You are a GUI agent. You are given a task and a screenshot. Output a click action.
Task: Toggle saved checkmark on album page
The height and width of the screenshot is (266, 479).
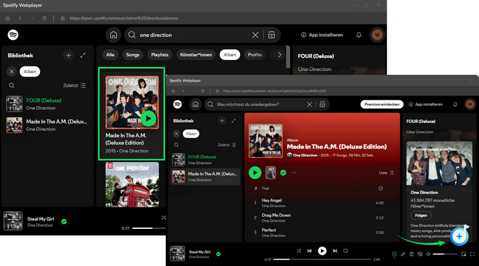[283, 173]
